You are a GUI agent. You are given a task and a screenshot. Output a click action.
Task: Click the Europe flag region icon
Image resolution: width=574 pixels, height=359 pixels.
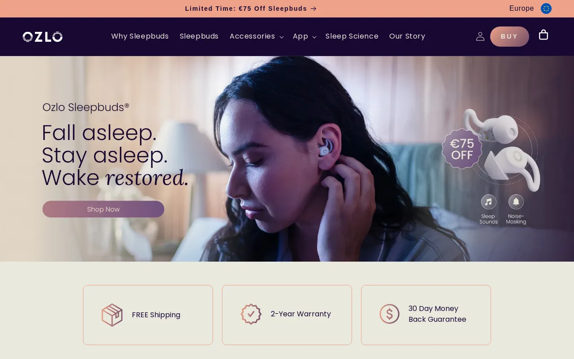pyautogui.click(x=546, y=9)
